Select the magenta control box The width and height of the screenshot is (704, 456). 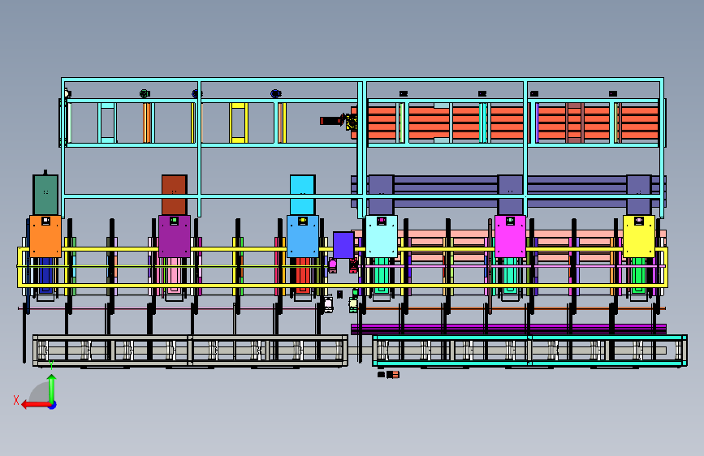click(x=510, y=236)
